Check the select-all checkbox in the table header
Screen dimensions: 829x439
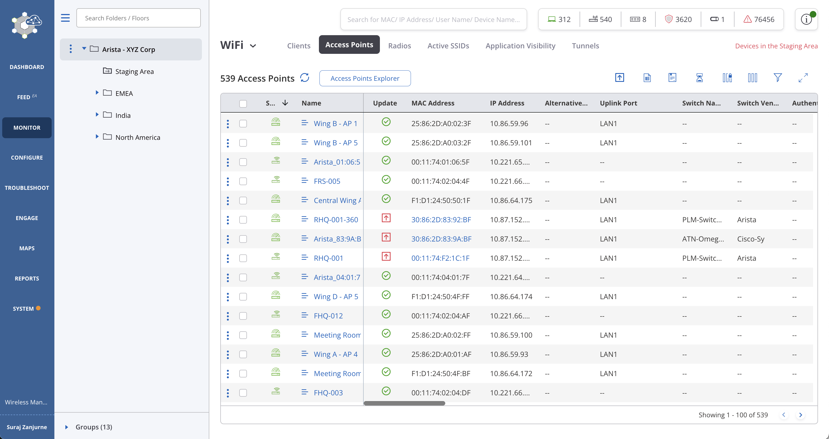(243, 103)
